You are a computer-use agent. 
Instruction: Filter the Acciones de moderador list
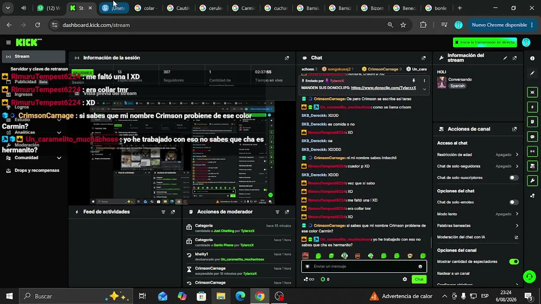click(277, 212)
